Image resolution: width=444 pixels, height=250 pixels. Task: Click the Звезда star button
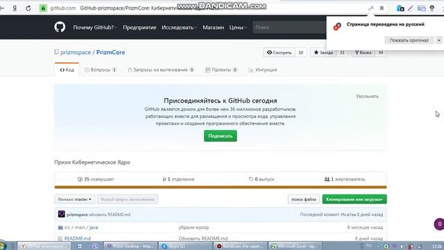(x=323, y=53)
